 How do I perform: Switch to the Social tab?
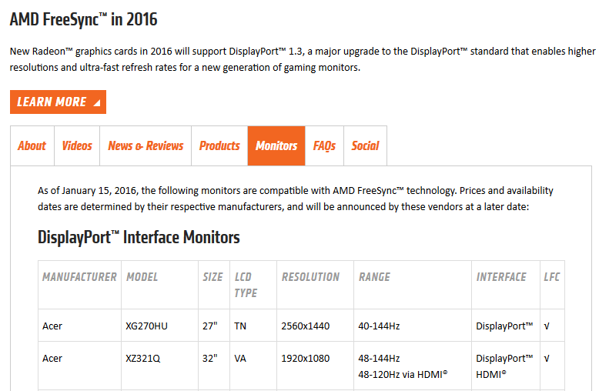pyautogui.click(x=365, y=146)
